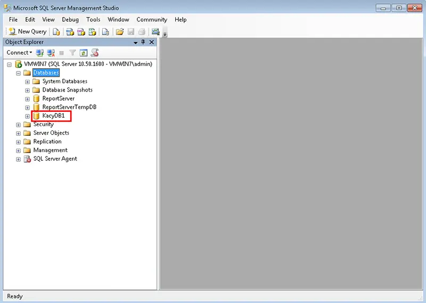Click Analysis Services XMLA Query icon

92,32
